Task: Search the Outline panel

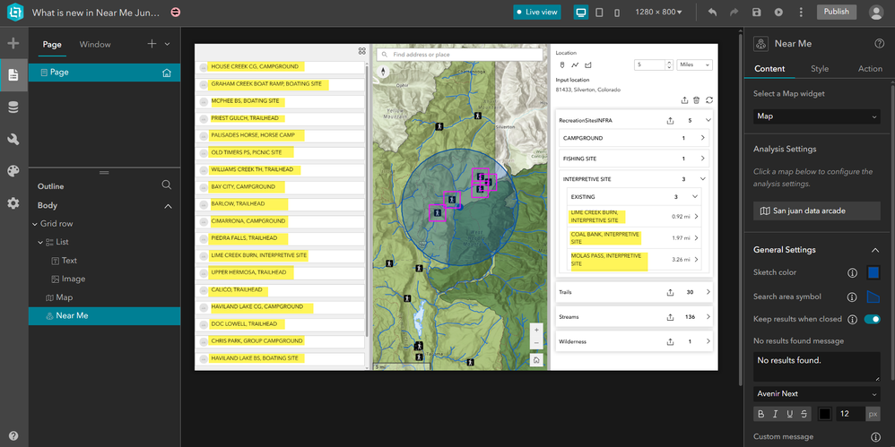Action: [166, 185]
